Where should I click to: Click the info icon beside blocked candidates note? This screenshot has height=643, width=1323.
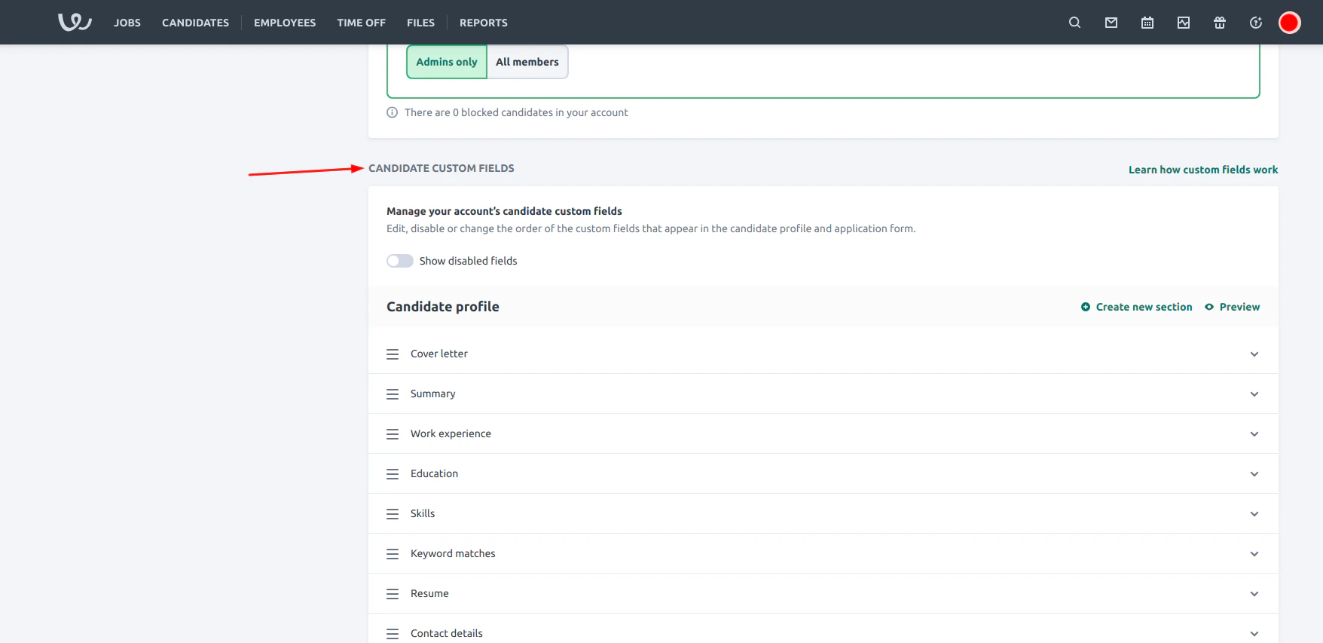pyautogui.click(x=392, y=112)
